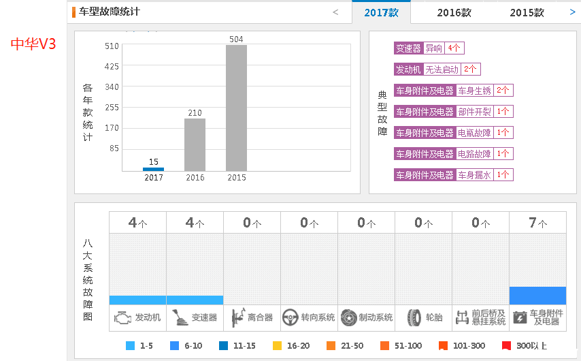The width and height of the screenshot is (581, 361).
Task: Open the 发动机 无法启动 fault tag
Action: pyautogui.click(x=437, y=69)
